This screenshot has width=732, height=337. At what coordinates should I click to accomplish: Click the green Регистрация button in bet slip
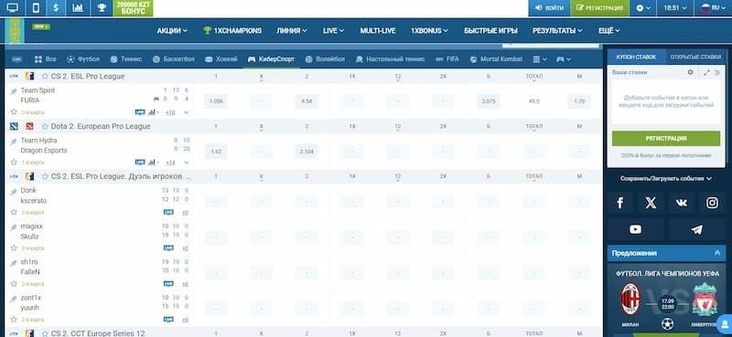coord(666,139)
